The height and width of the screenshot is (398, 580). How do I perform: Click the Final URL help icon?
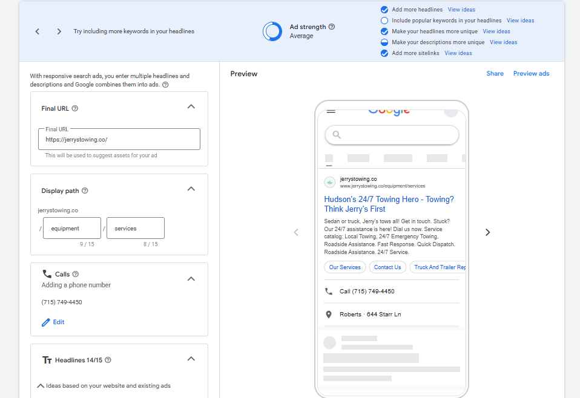75,109
